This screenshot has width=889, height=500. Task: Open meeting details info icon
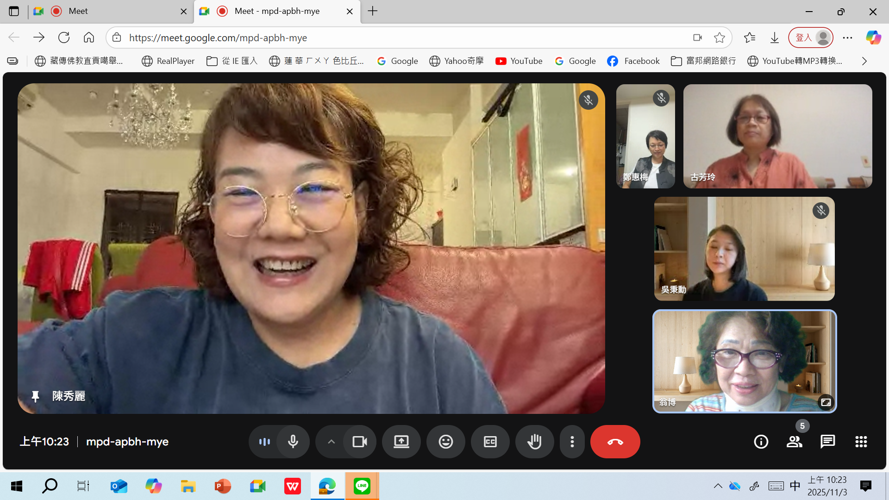761,442
